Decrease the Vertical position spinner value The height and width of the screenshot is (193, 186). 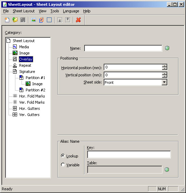coord(164,76)
